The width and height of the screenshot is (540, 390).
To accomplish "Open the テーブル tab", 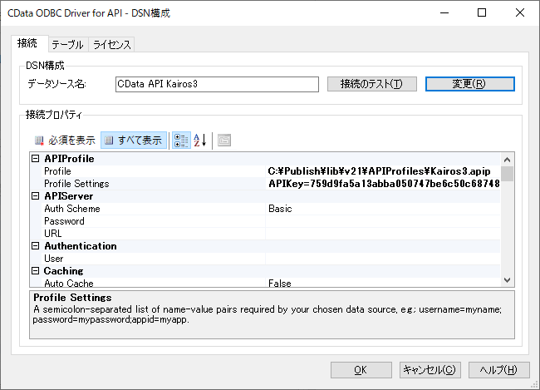I will pos(68,44).
